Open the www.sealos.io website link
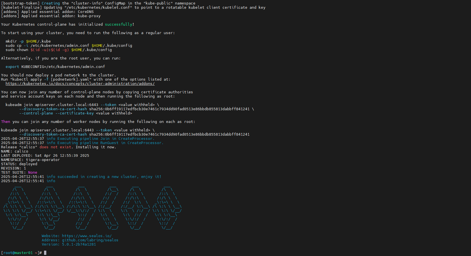The image size is (471, 256). [x=87, y=236]
